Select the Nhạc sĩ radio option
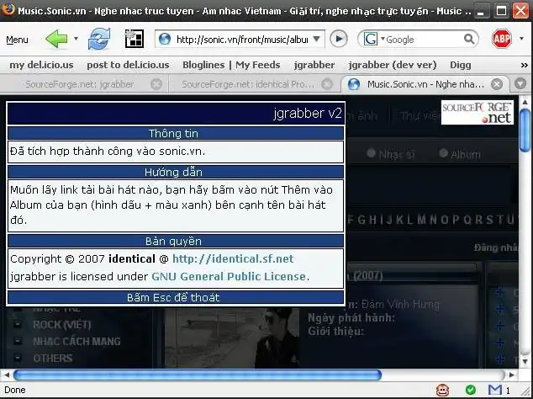 (372, 152)
